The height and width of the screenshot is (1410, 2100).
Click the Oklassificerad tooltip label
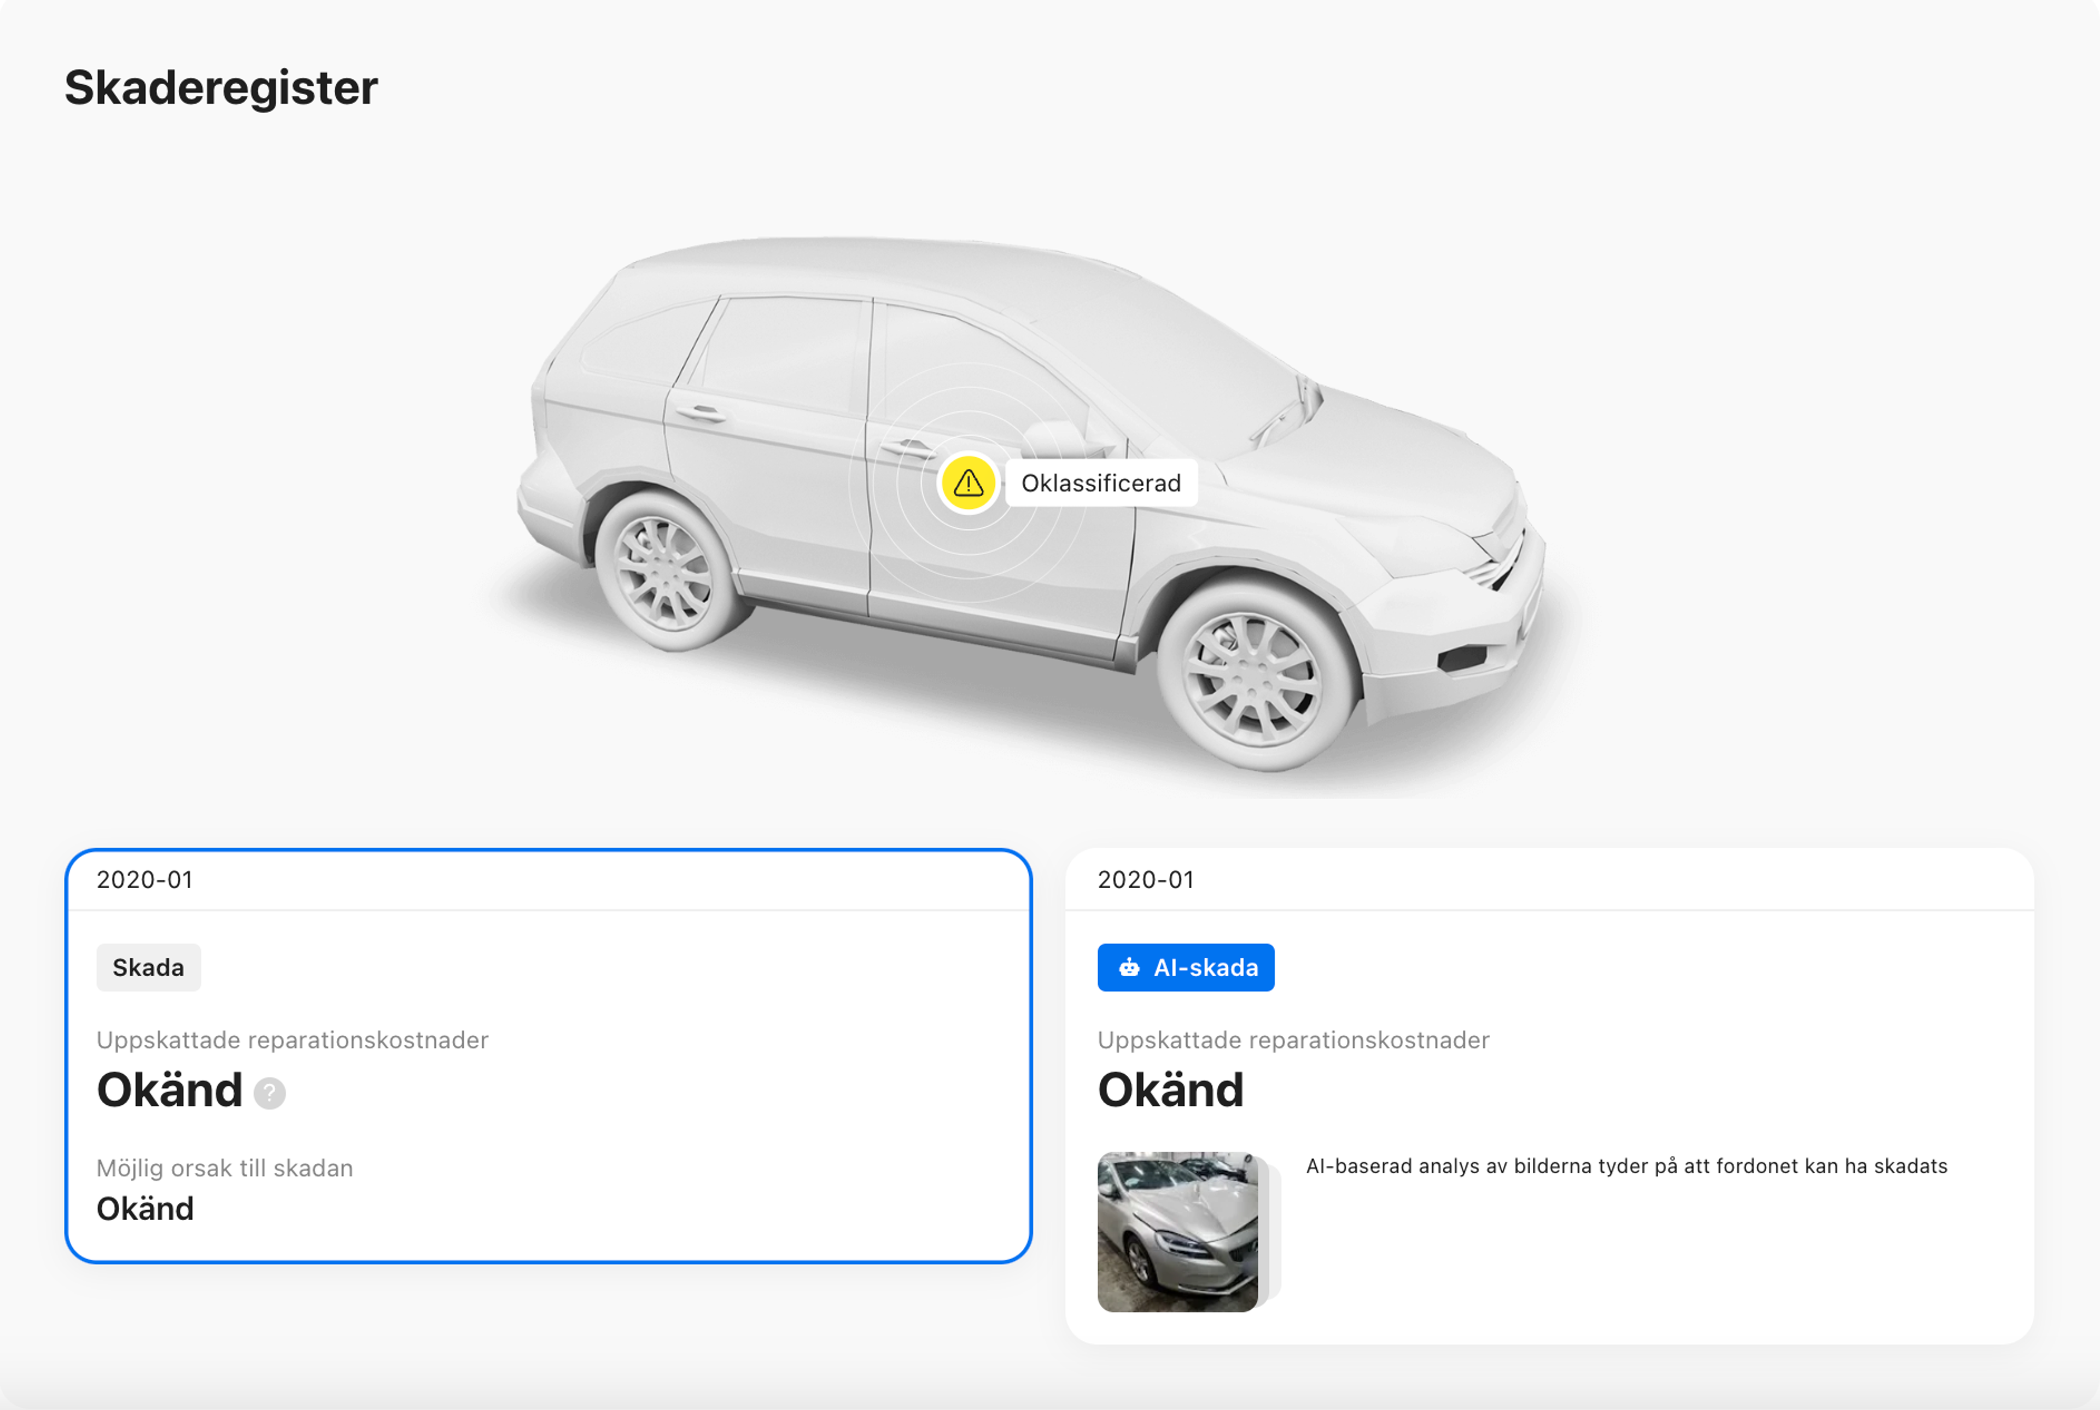1100,483
